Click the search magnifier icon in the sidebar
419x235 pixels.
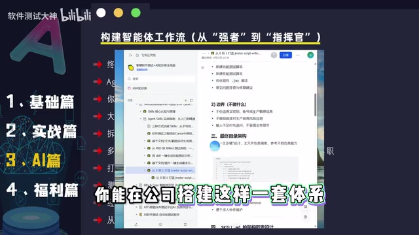pyautogui.click(x=130, y=79)
